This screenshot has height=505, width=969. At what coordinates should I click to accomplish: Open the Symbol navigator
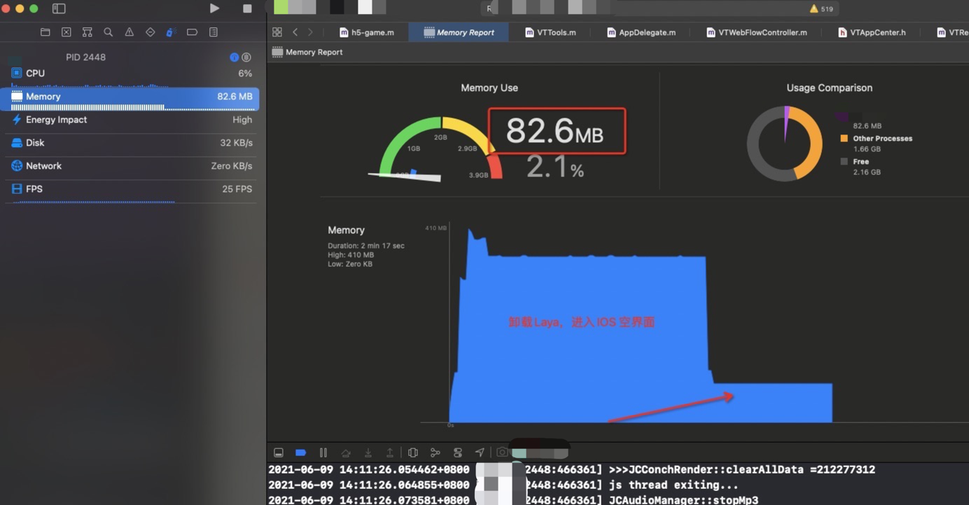[88, 32]
